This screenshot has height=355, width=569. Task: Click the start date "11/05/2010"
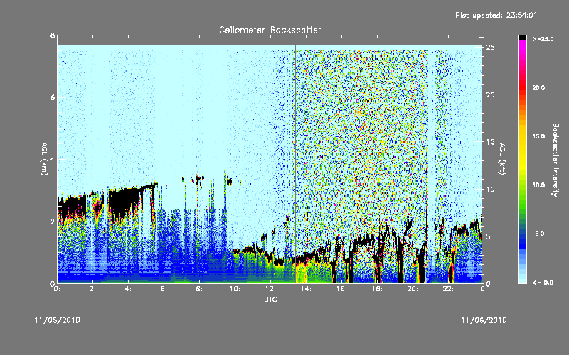[58, 320]
